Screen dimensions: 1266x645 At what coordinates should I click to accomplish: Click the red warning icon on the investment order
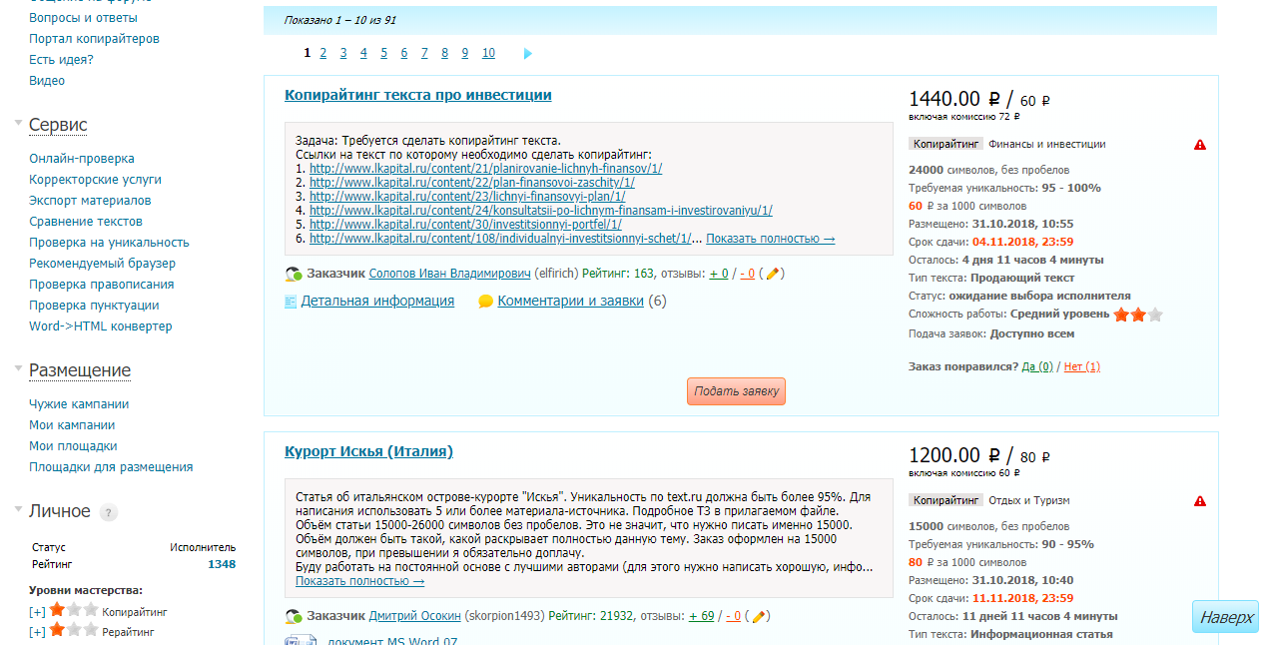1200,145
